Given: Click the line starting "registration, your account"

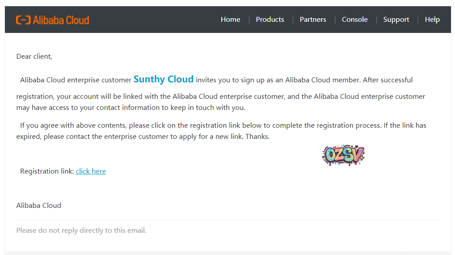Looking at the screenshot, I should [220, 97].
